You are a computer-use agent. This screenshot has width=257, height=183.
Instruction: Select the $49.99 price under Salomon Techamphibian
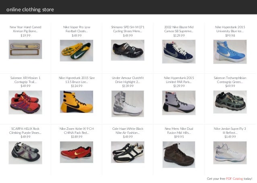230,86
